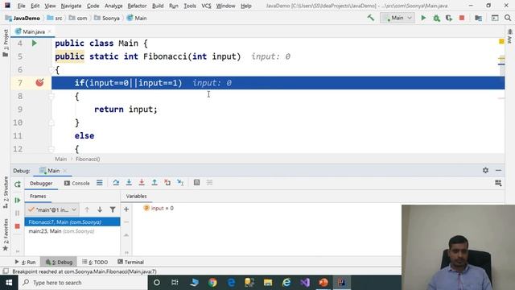Select the Fibonacci:7, Main stack frame
Screen dimensions: 515x290
click(x=72, y=222)
